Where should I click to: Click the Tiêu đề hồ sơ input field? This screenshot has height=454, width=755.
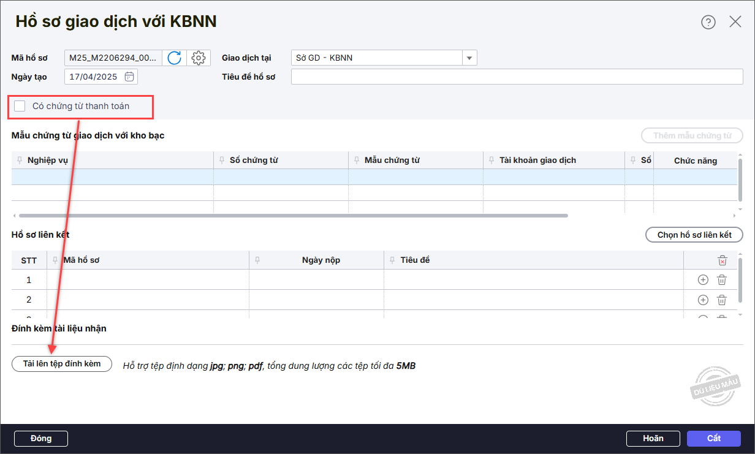click(x=517, y=77)
